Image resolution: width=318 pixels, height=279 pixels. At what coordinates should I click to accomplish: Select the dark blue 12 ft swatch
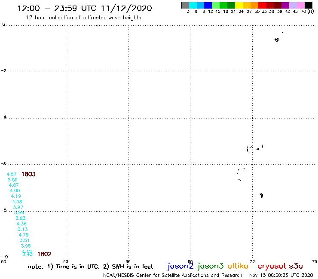click(x=208, y=5)
